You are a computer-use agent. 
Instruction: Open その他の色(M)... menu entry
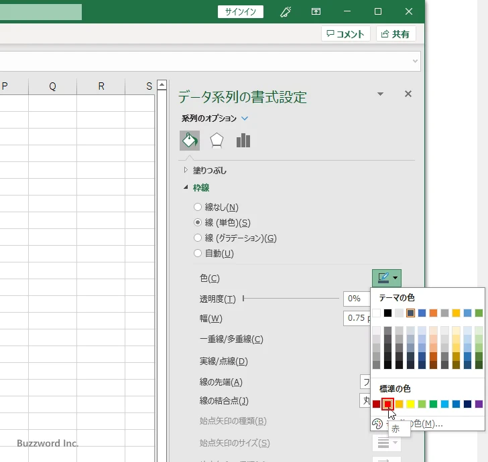click(428, 424)
